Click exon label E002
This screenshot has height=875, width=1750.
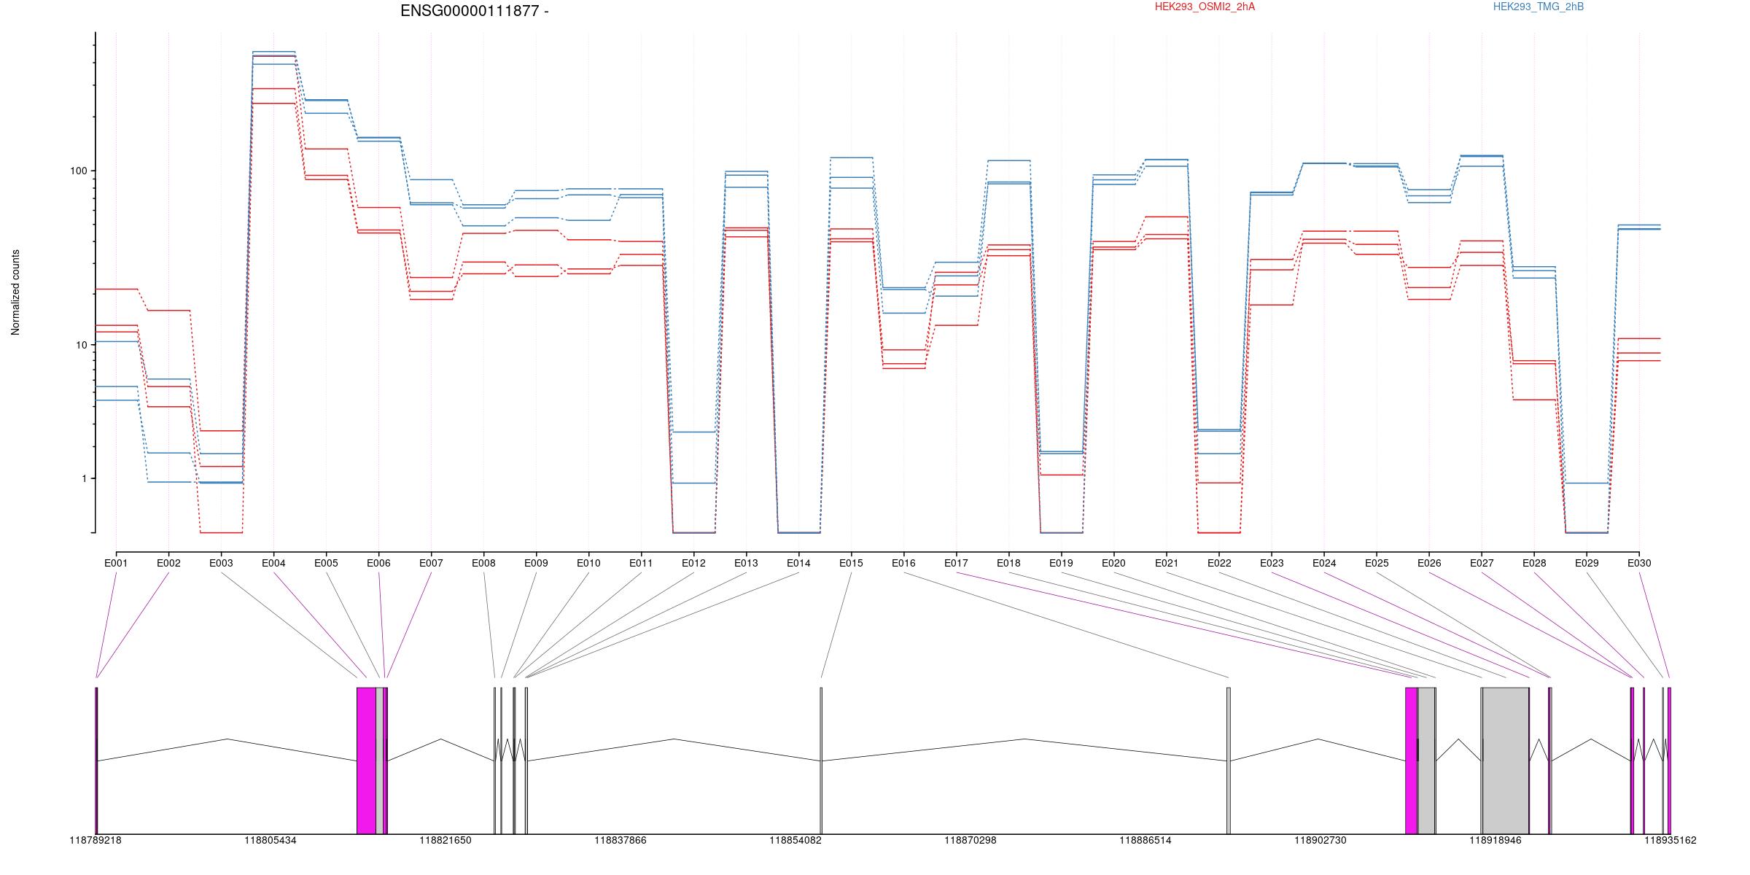coord(168,563)
